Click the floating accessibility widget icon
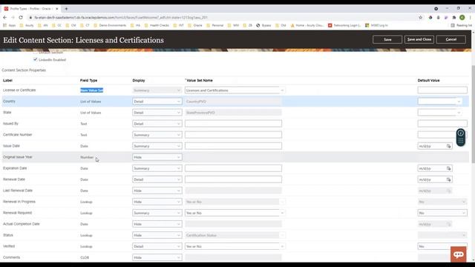The image size is (475, 267). [x=461, y=137]
